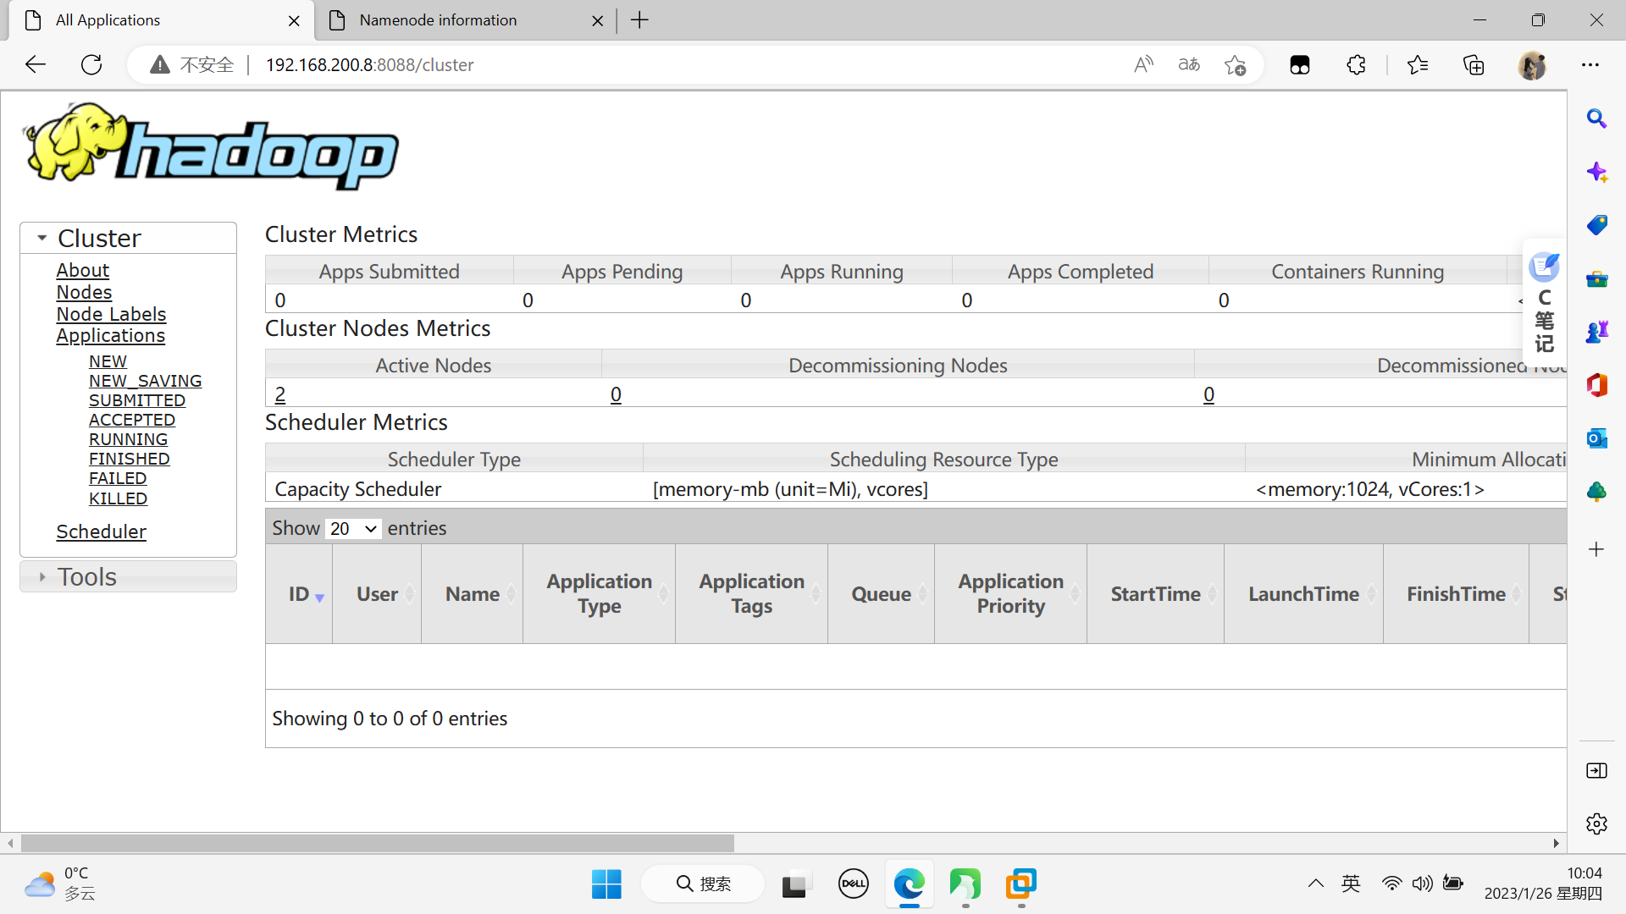Add page to favorites star icon
The width and height of the screenshot is (1626, 914).
(x=1235, y=65)
